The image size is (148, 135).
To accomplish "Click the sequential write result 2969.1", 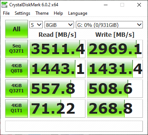I will 115,49.
